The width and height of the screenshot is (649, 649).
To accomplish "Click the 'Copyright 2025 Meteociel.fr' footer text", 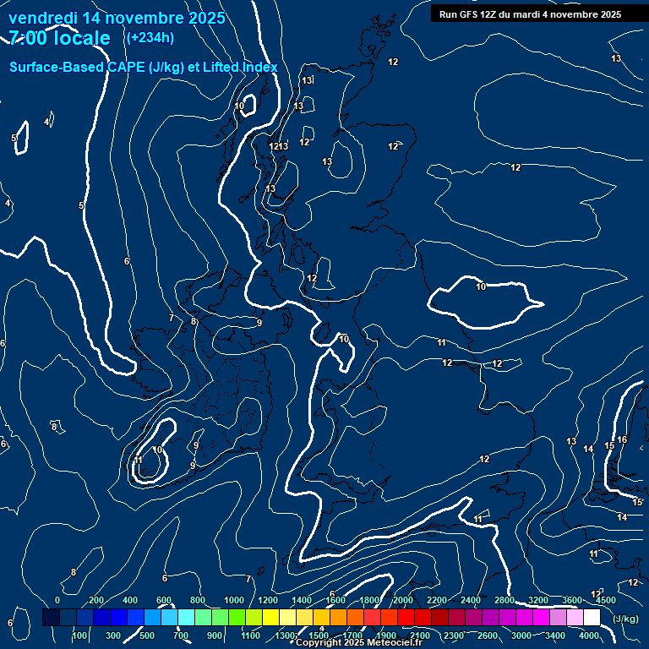I will pyautogui.click(x=359, y=642).
